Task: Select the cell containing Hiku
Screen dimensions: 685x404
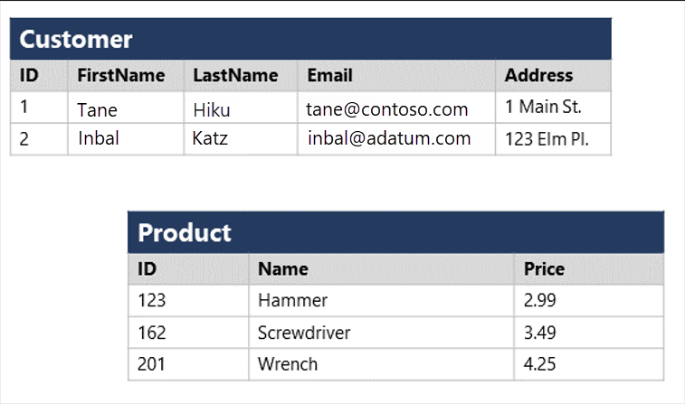Action: [x=212, y=110]
